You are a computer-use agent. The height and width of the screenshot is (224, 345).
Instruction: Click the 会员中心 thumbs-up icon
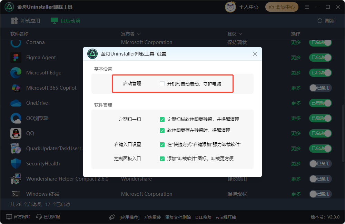pos(272,7)
